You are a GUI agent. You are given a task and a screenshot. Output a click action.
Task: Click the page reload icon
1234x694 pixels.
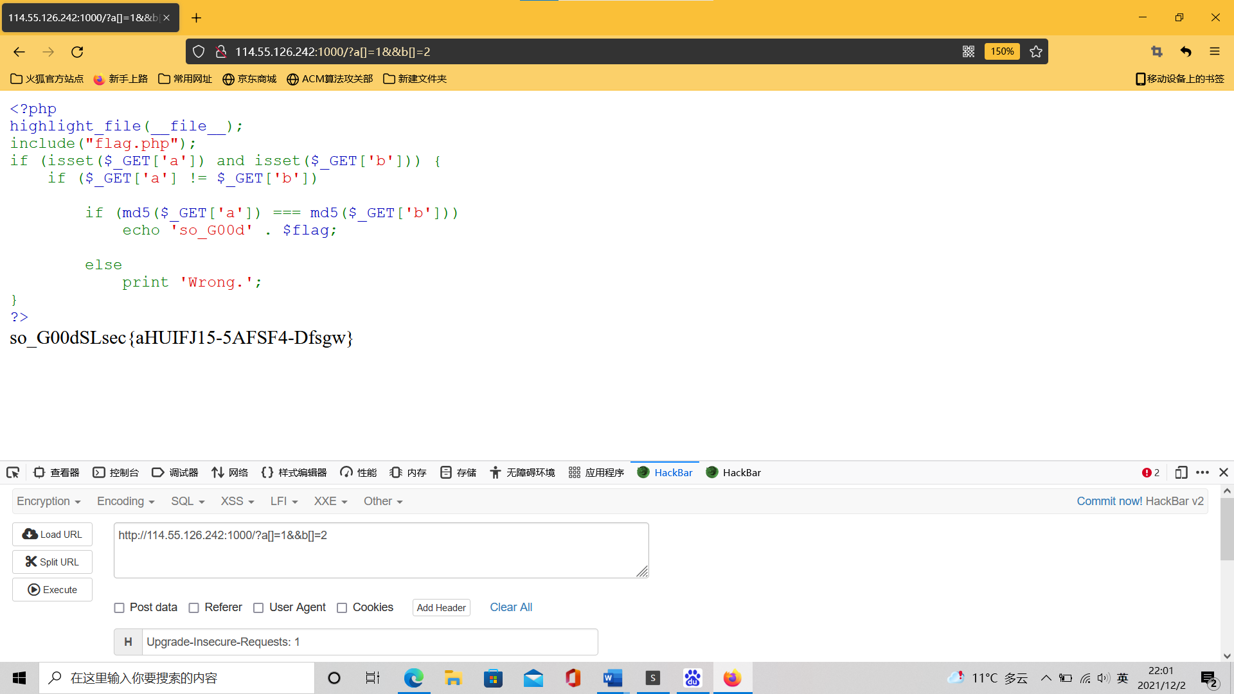tap(77, 52)
